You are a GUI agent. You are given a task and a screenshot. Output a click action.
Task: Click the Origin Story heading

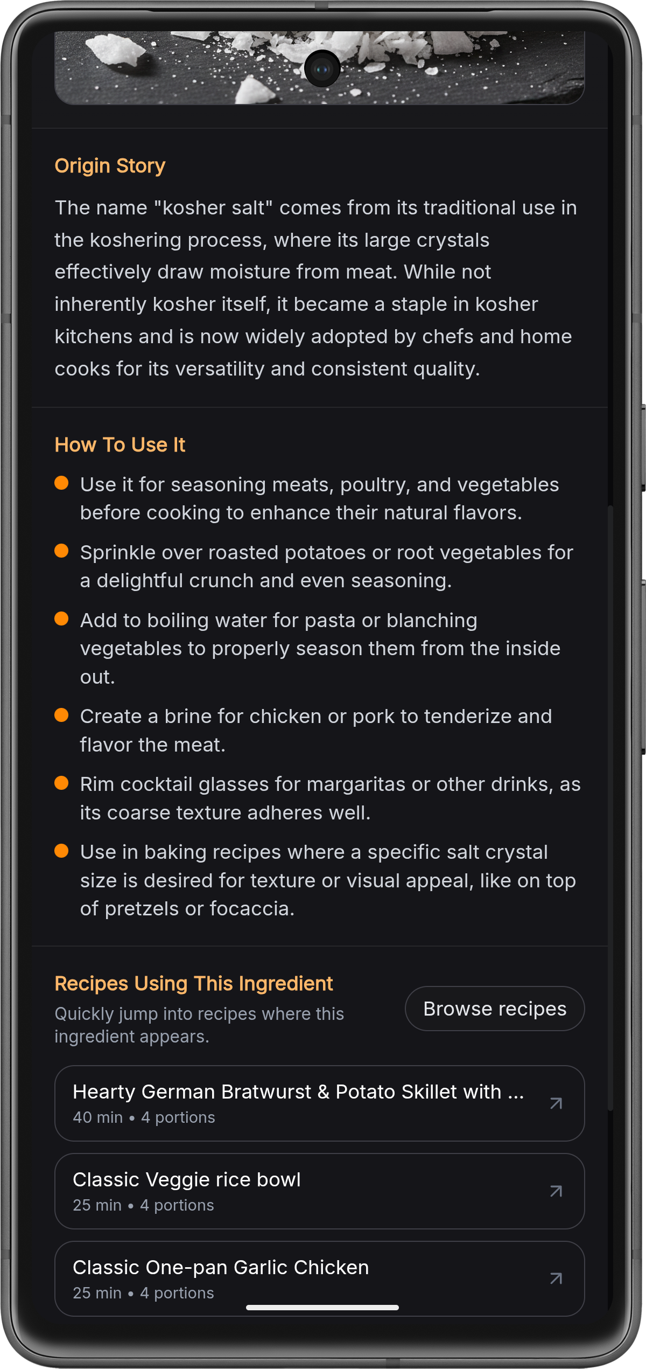(110, 165)
